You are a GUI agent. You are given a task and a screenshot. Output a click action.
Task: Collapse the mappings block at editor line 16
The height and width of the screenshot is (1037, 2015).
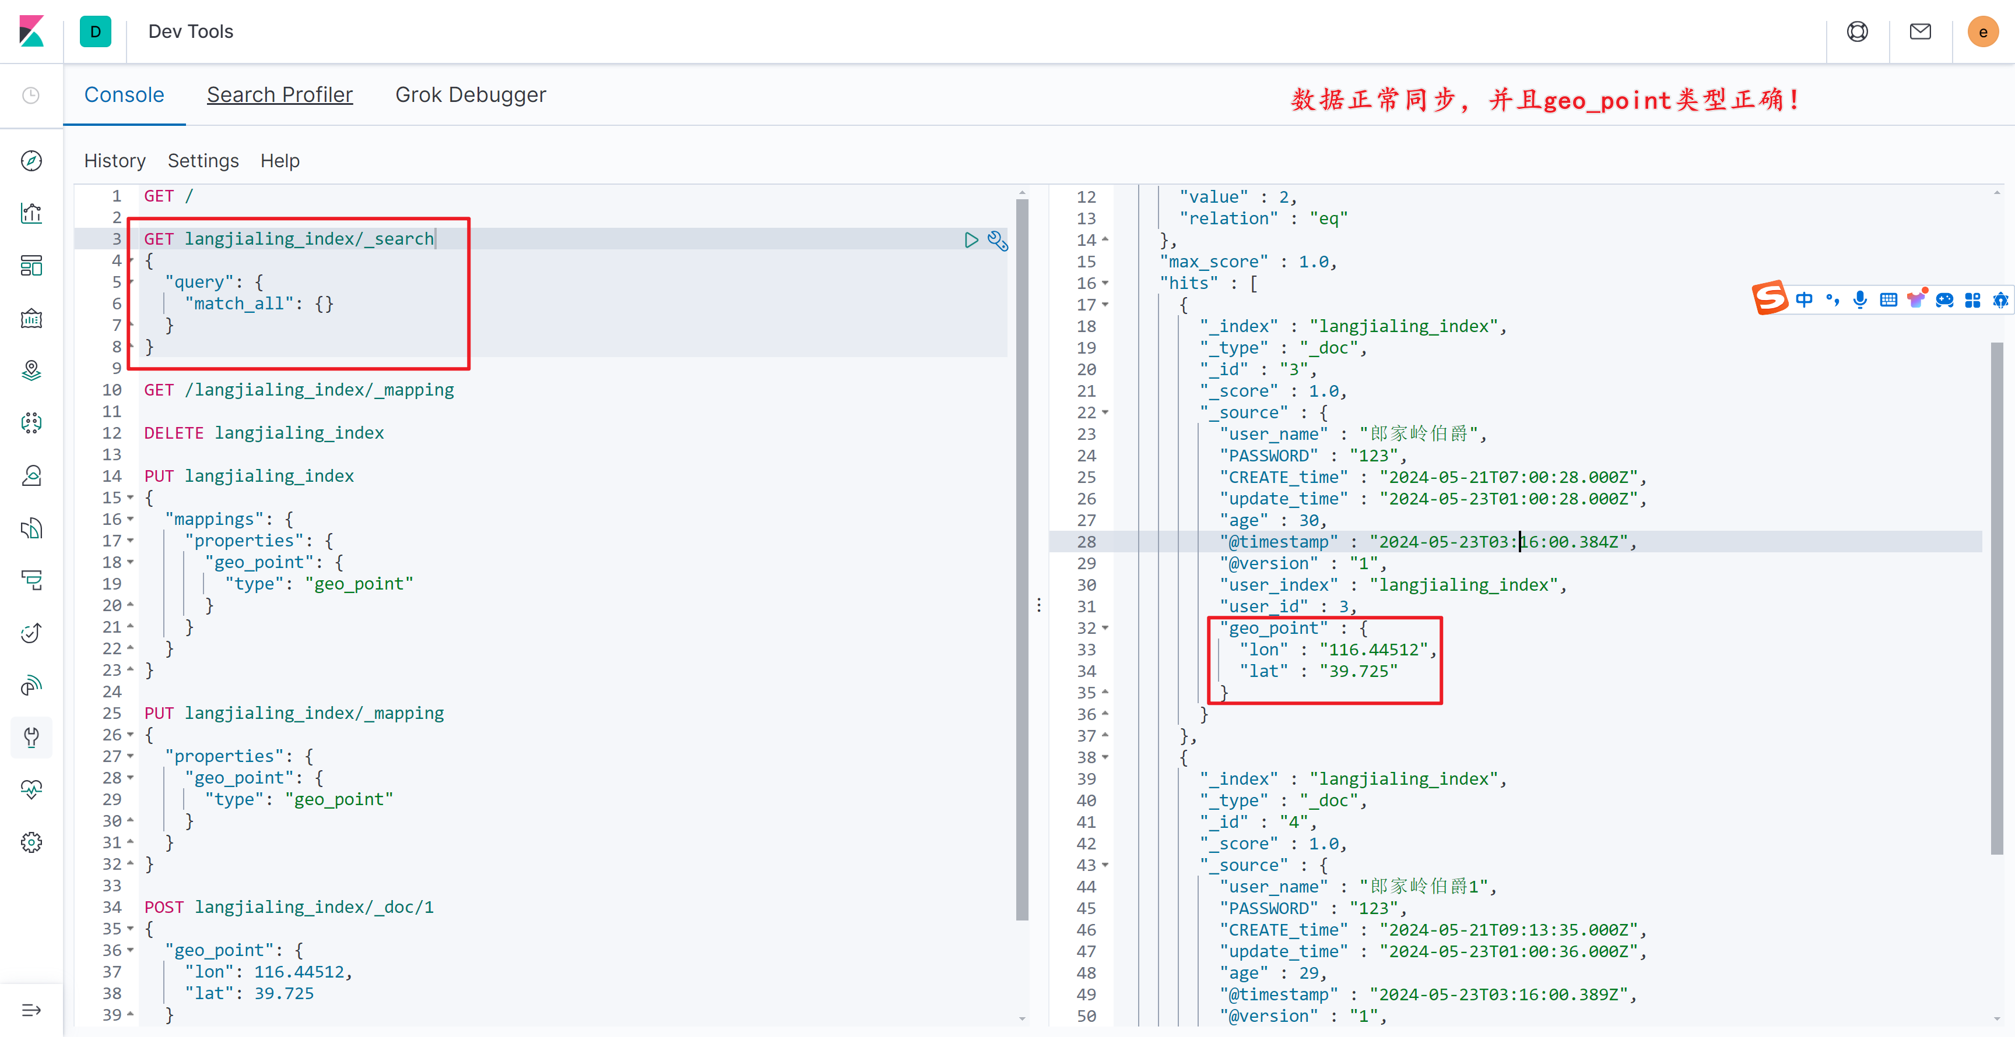coord(131,520)
